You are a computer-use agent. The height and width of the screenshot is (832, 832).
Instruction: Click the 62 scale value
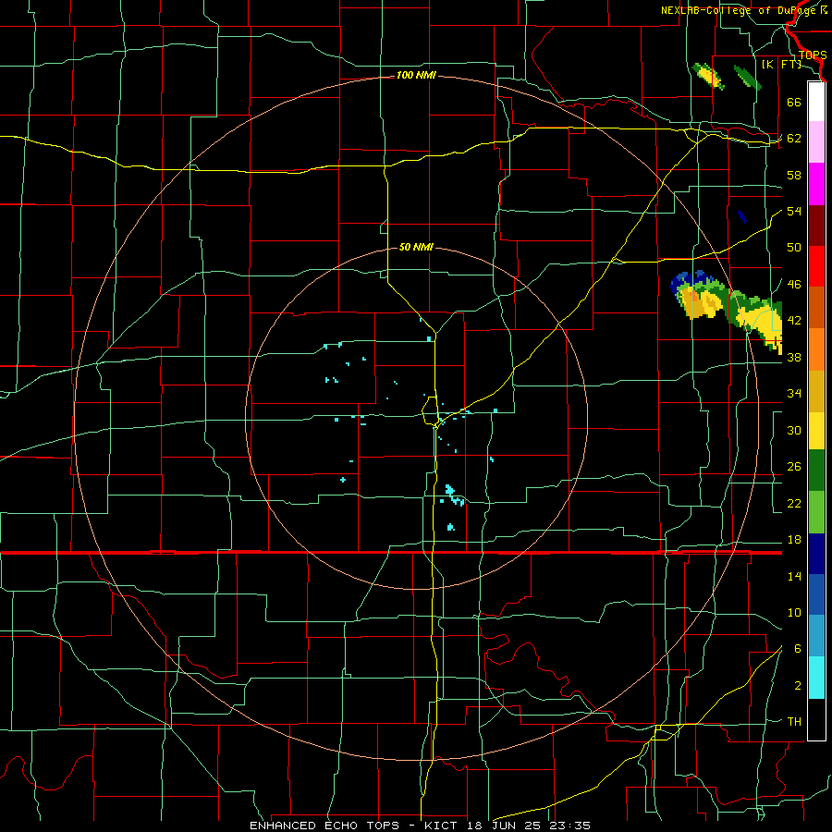coord(794,139)
